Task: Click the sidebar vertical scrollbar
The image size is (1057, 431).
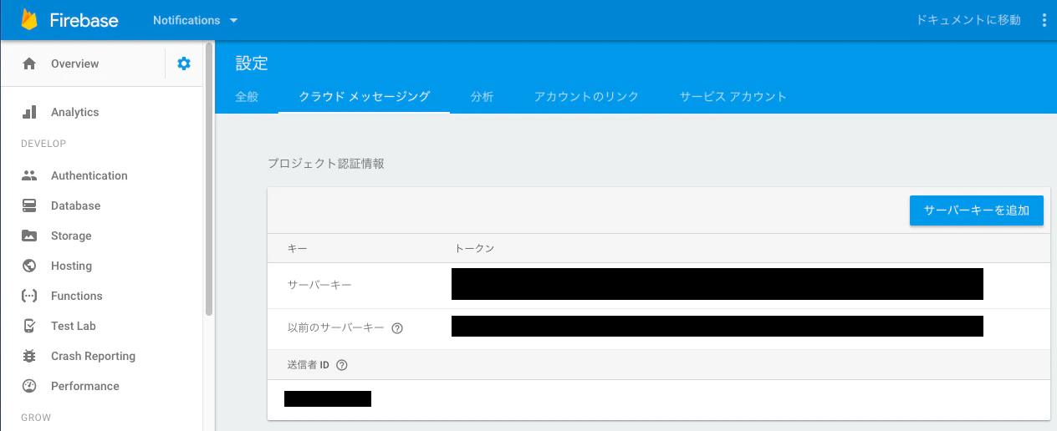Action: click(208, 180)
